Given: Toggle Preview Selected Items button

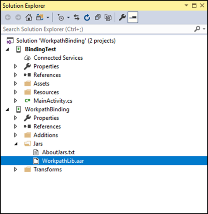Looking at the screenshot, I should click(133, 17).
